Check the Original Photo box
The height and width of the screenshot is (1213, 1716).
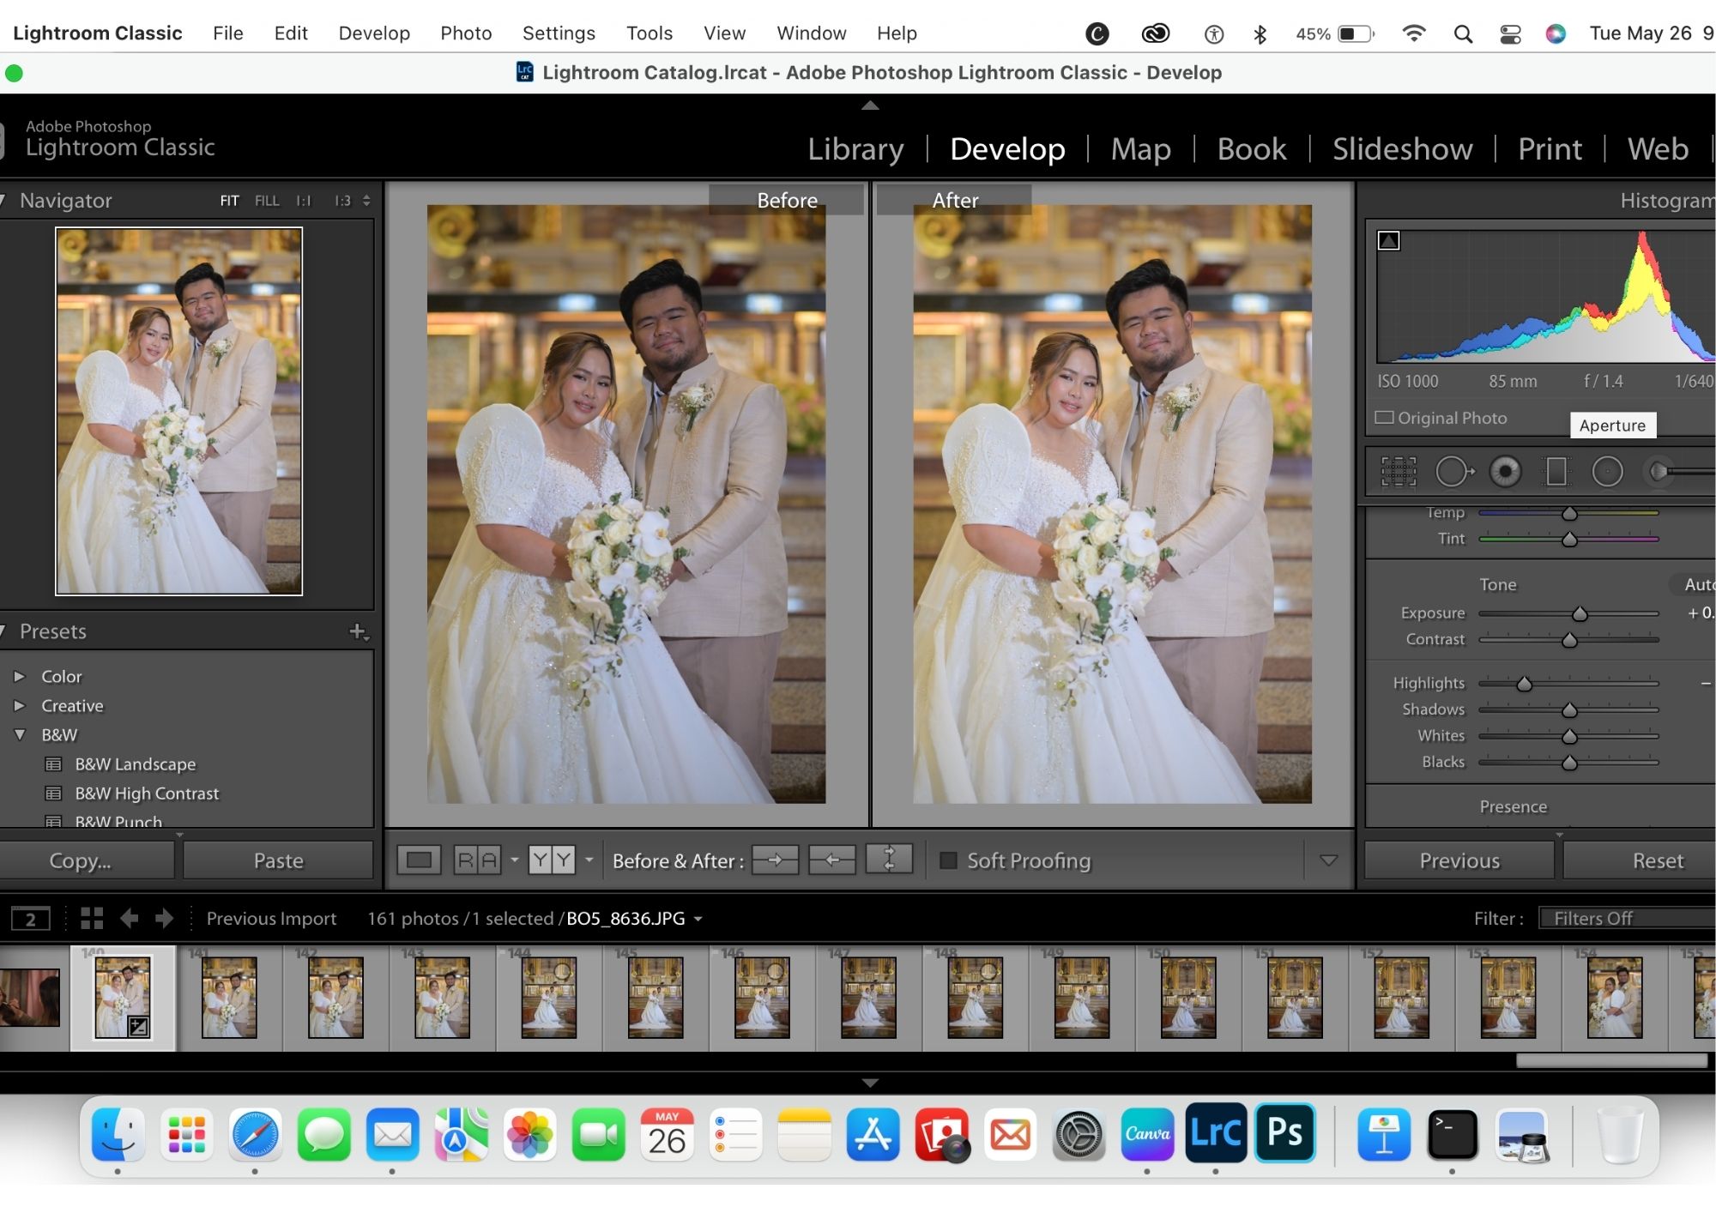coord(1384,418)
